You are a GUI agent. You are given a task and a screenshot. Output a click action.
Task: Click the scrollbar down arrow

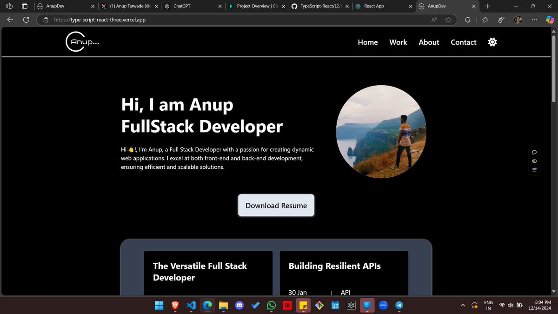[553, 292]
